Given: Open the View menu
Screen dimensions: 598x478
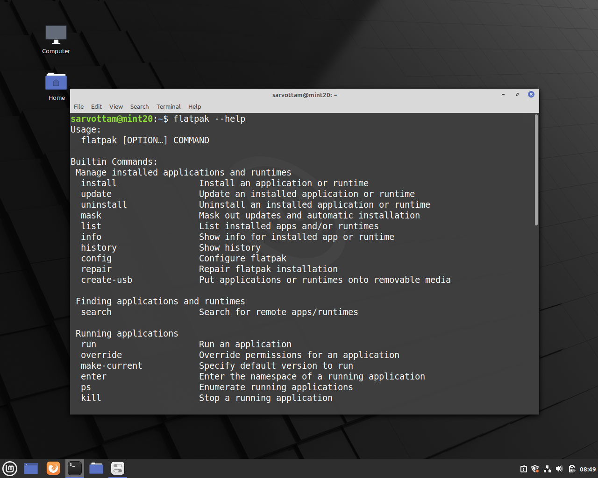Looking at the screenshot, I should (116, 106).
